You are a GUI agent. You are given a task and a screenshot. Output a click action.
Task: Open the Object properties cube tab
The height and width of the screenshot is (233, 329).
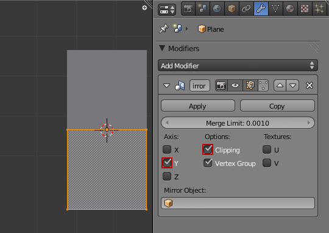click(x=232, y=9)
